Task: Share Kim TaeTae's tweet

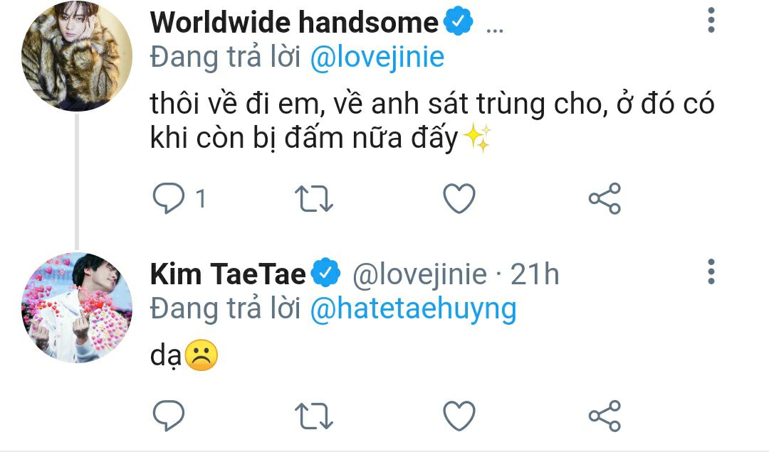Action: pos(605,415)
